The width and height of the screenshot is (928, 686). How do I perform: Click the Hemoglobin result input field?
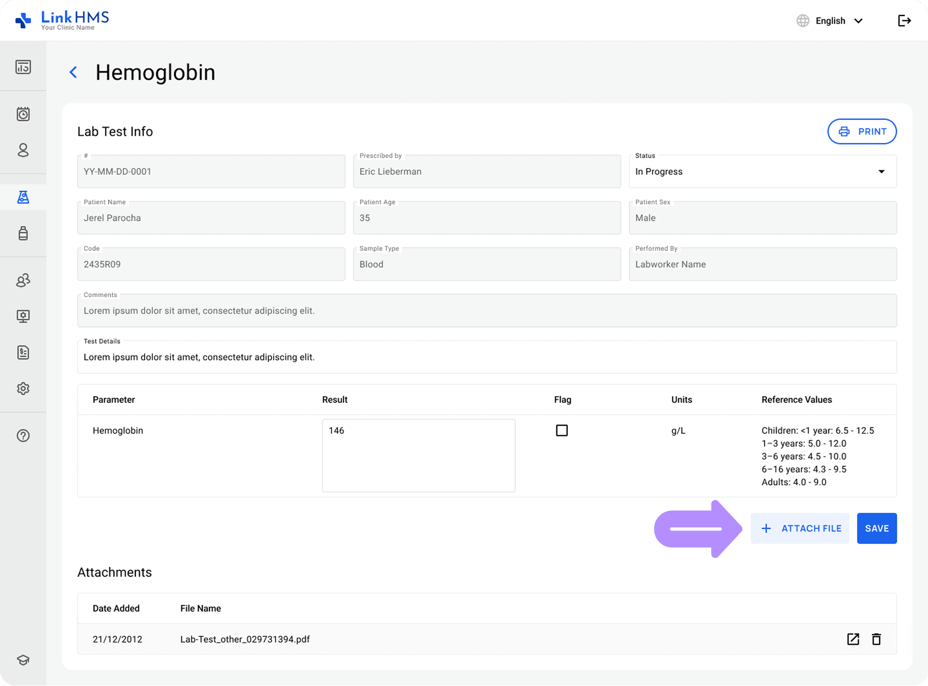(418, 455)
